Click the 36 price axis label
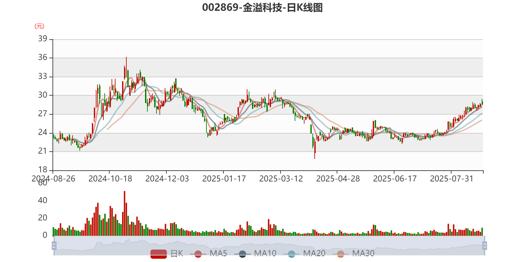The width and height of the screenshot is (525, 262). [x=43, y=57]
